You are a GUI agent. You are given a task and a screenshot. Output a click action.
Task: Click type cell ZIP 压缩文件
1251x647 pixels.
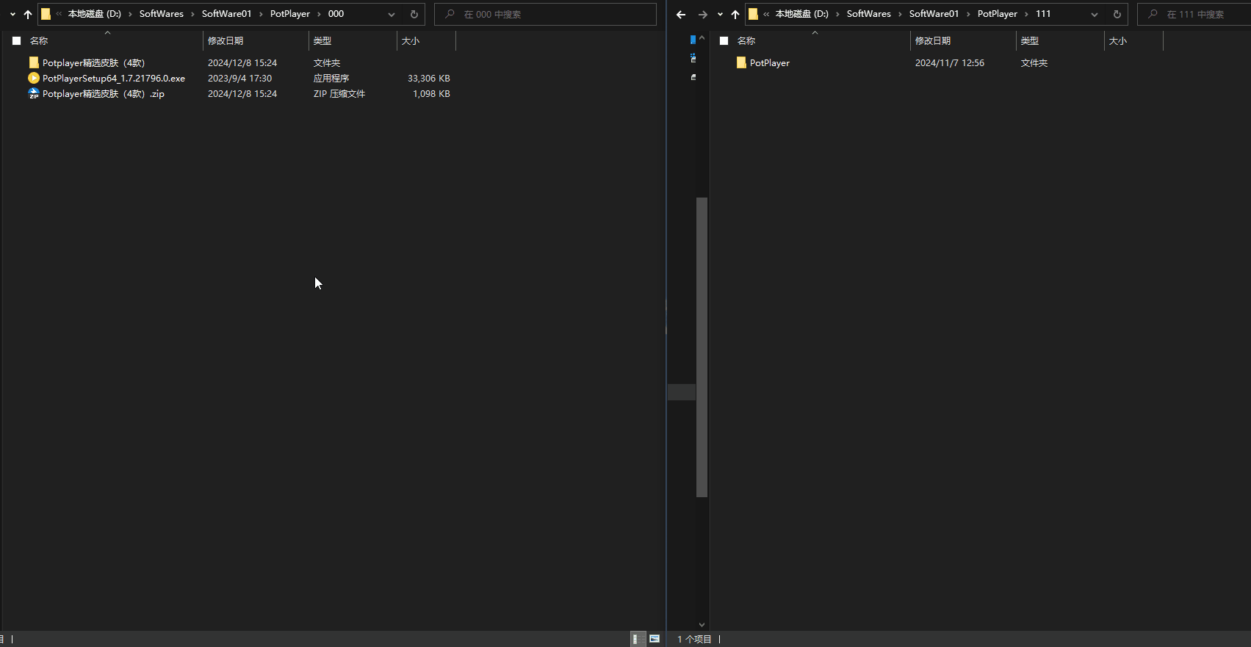(339, 94)
